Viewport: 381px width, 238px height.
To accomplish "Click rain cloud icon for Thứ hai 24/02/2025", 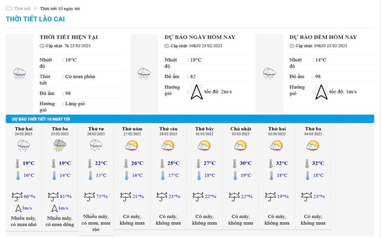I will coord(23,146).
